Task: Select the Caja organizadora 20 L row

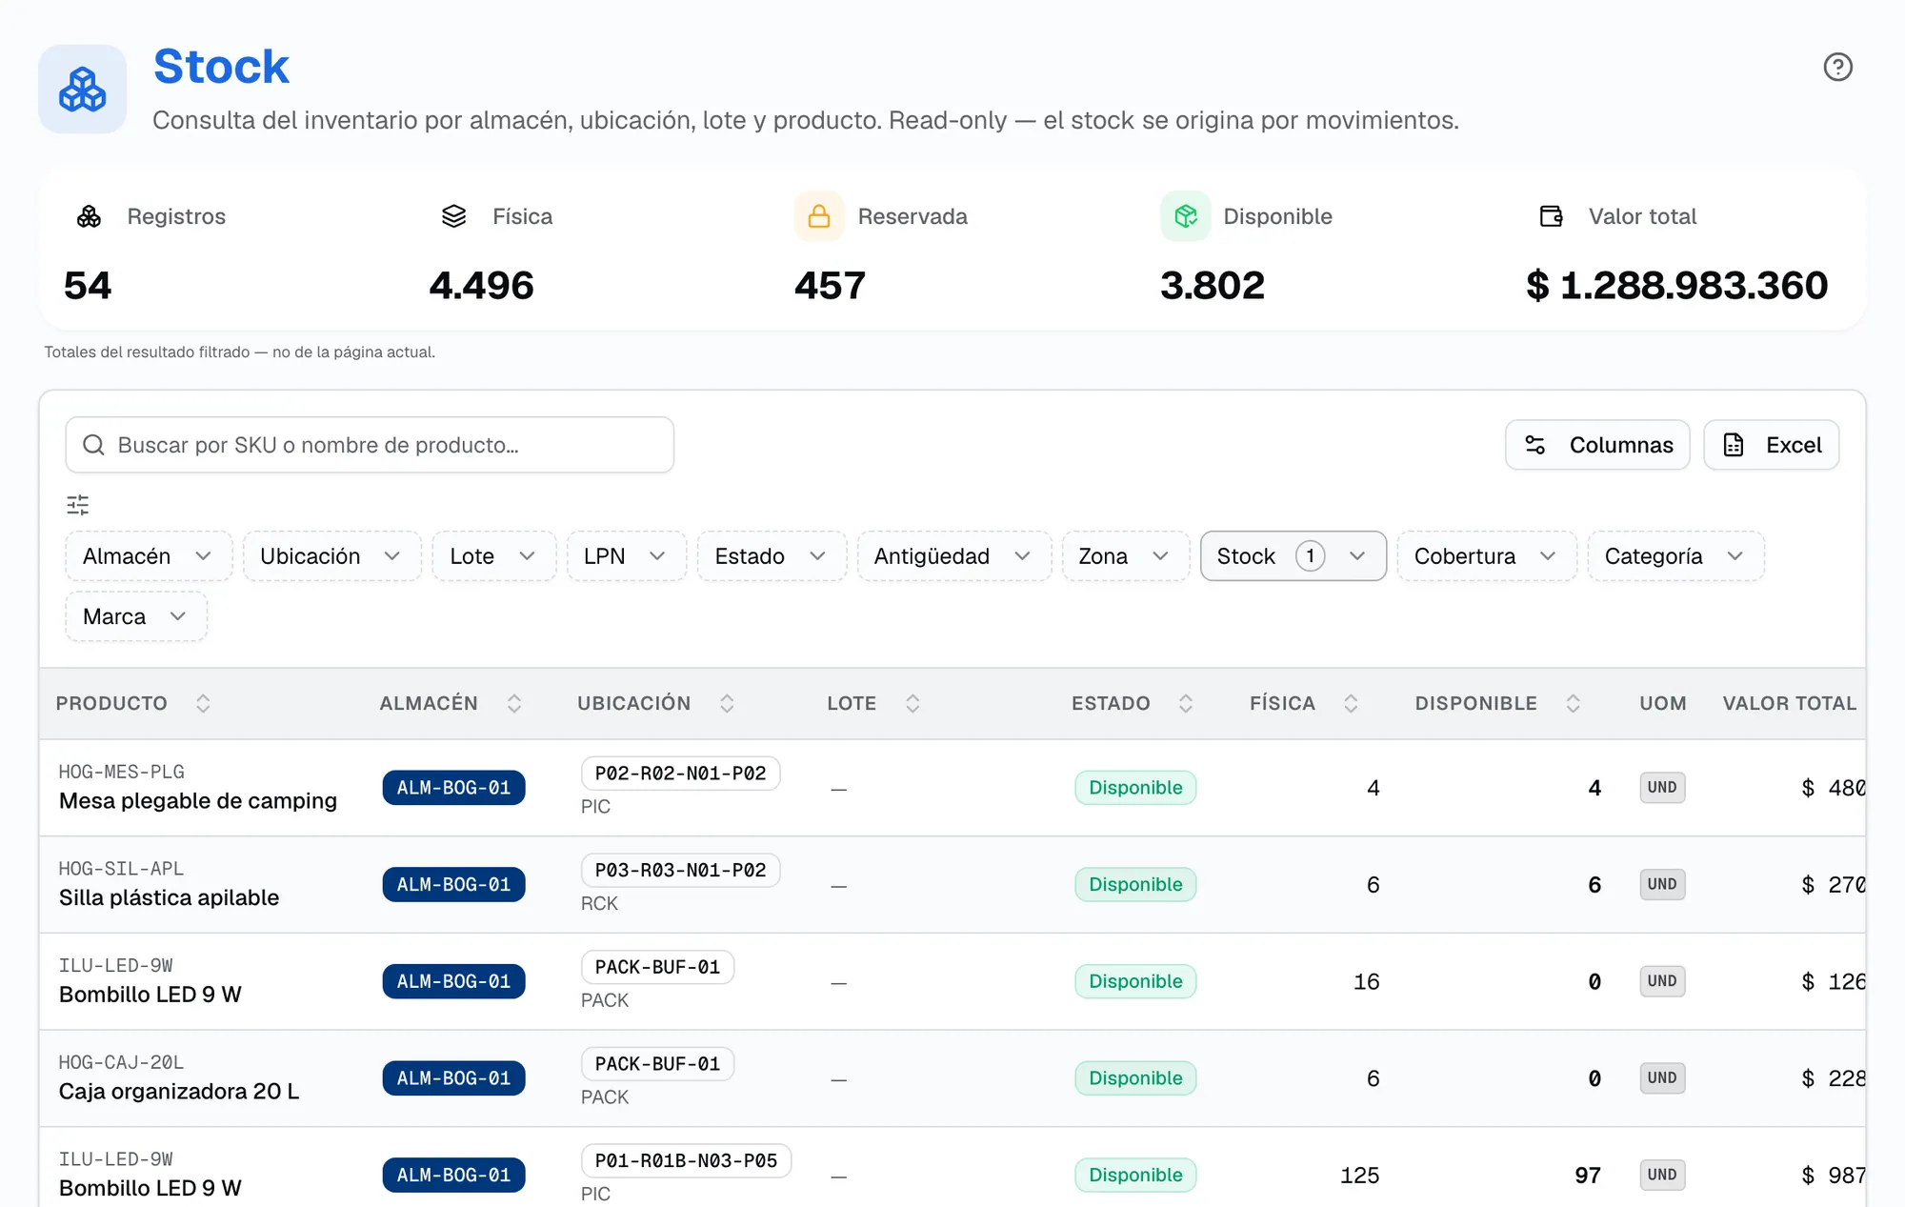Action: tap(952, 1078)
